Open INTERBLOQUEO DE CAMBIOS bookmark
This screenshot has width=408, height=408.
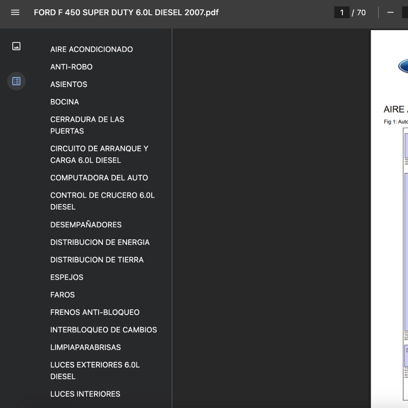[104, 330]
